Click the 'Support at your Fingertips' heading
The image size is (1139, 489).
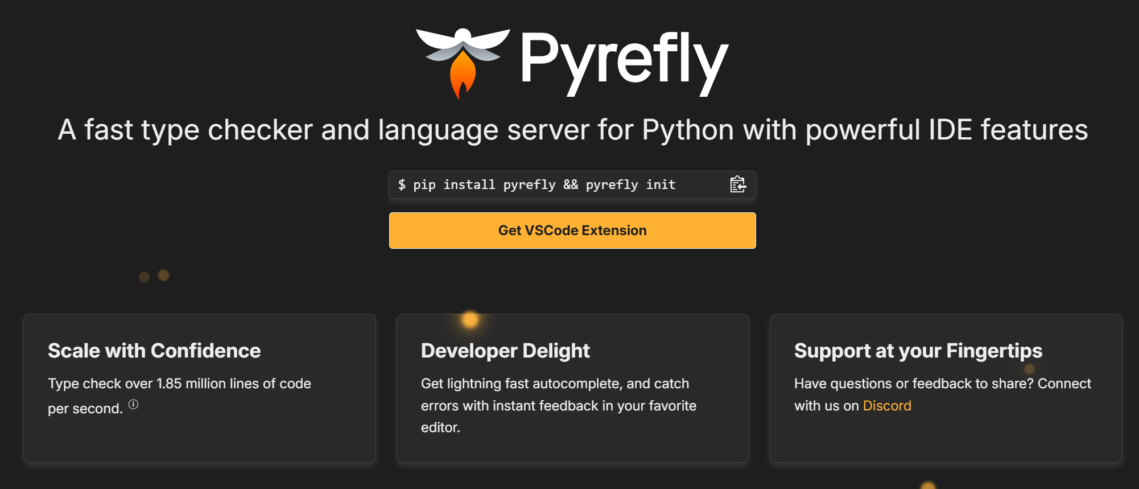pos(918,351)
